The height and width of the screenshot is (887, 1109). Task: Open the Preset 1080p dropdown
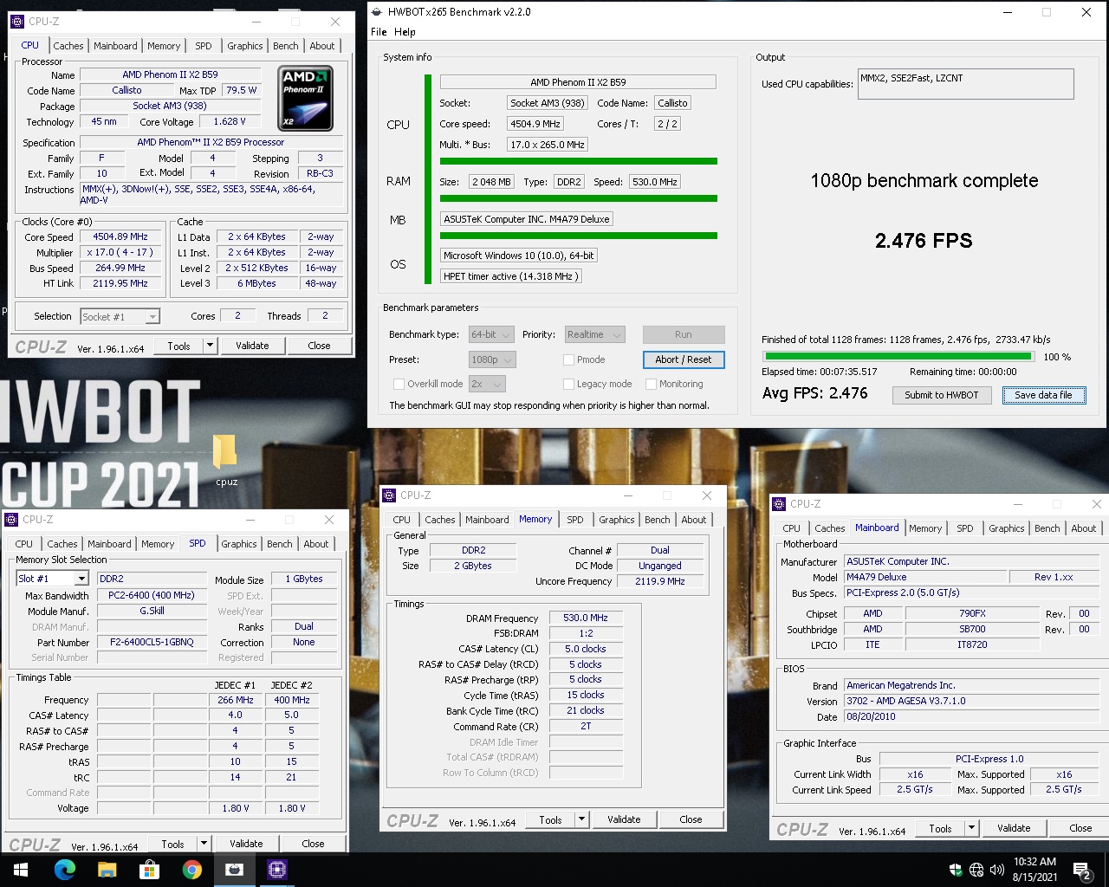(x=491, y=359)
